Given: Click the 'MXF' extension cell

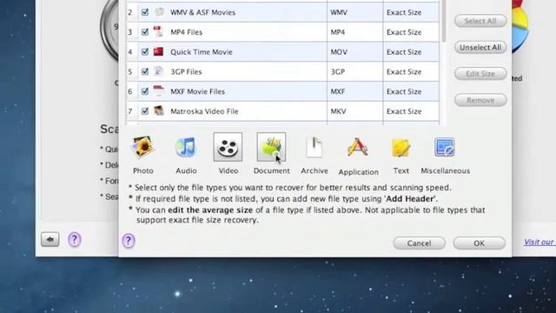Looking at the screenshot, I should point(355,91).
